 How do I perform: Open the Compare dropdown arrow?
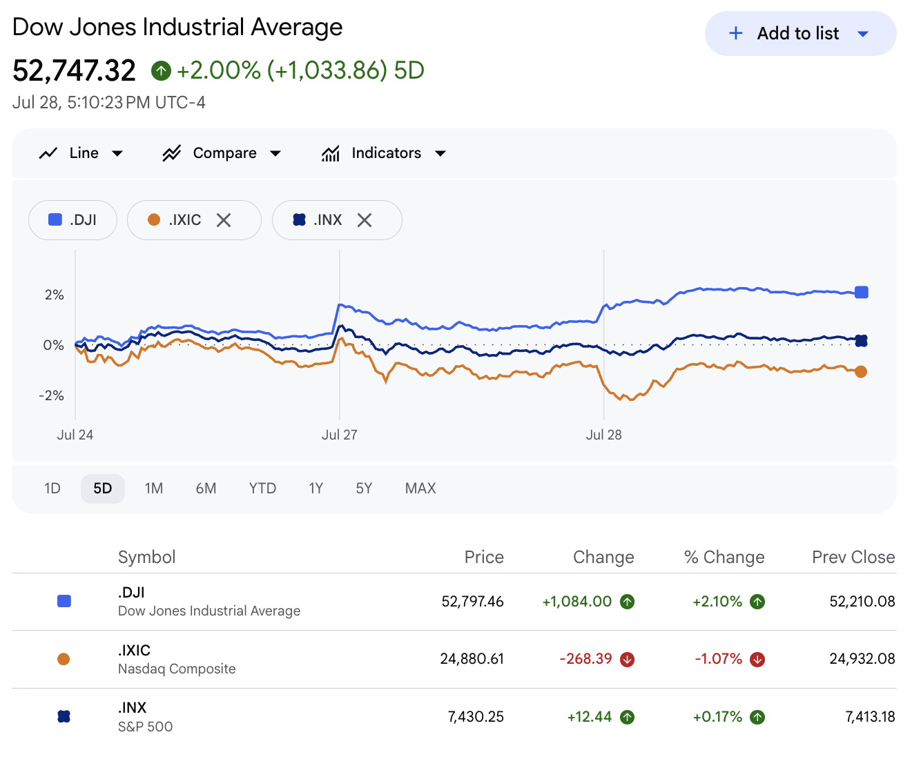pos(275,153)
